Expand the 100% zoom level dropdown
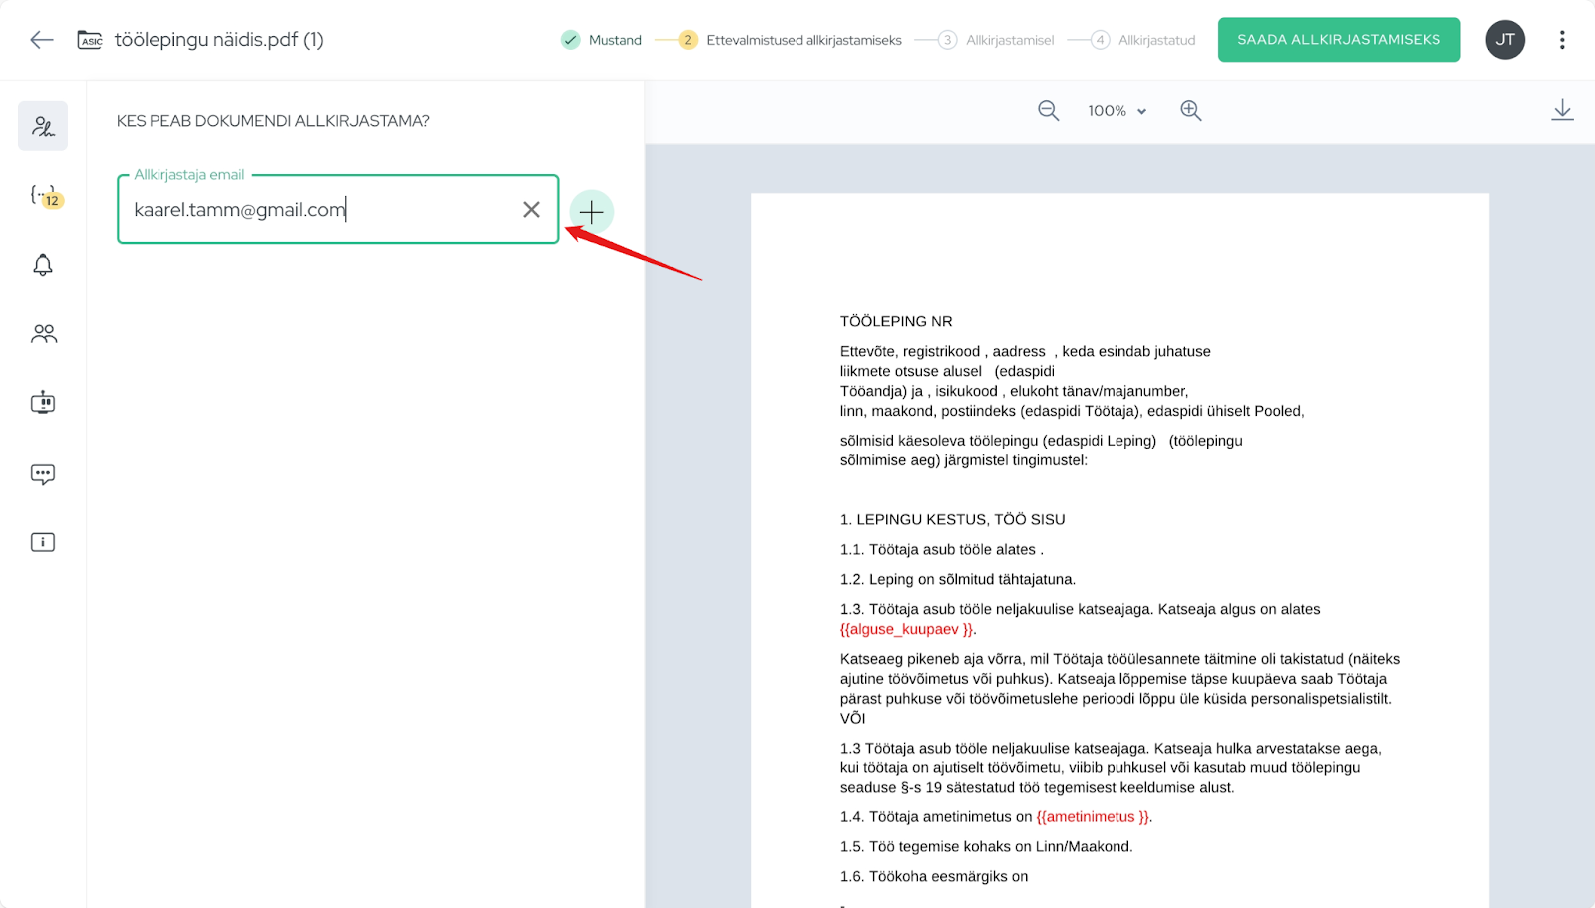Viewport: 1595px width, 908px height. pyautogui.click(x=1117, y=111)
